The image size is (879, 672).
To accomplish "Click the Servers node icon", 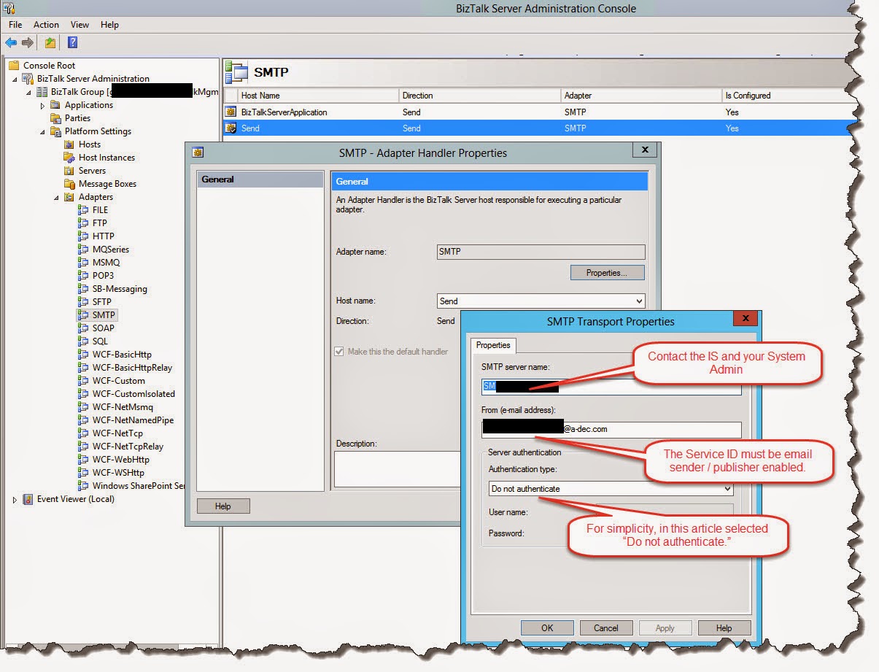I will coord(69,171).
